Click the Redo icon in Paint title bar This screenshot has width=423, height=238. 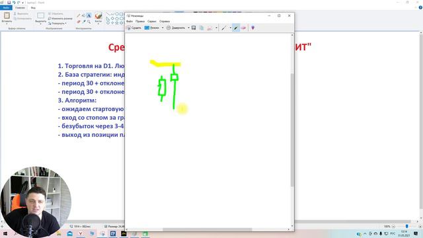click(19, 3)
